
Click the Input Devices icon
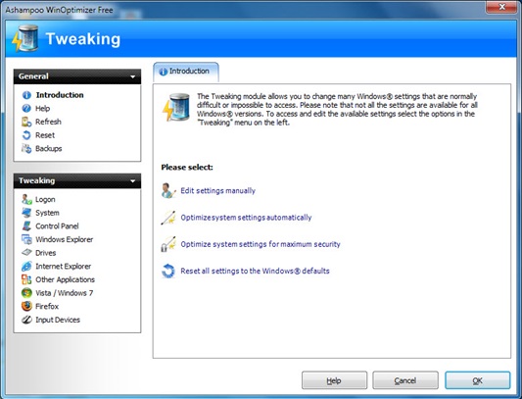(26, 320)
